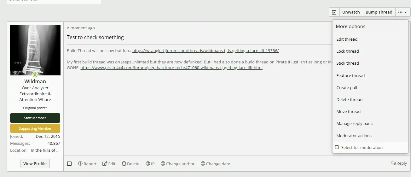Open Change date for this post
Viewport: 411px width, 177px height.
(215, 164)
